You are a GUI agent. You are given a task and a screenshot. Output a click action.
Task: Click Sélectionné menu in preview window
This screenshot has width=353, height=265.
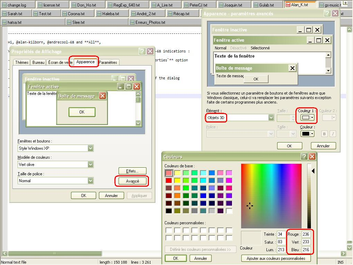(260, 48)
